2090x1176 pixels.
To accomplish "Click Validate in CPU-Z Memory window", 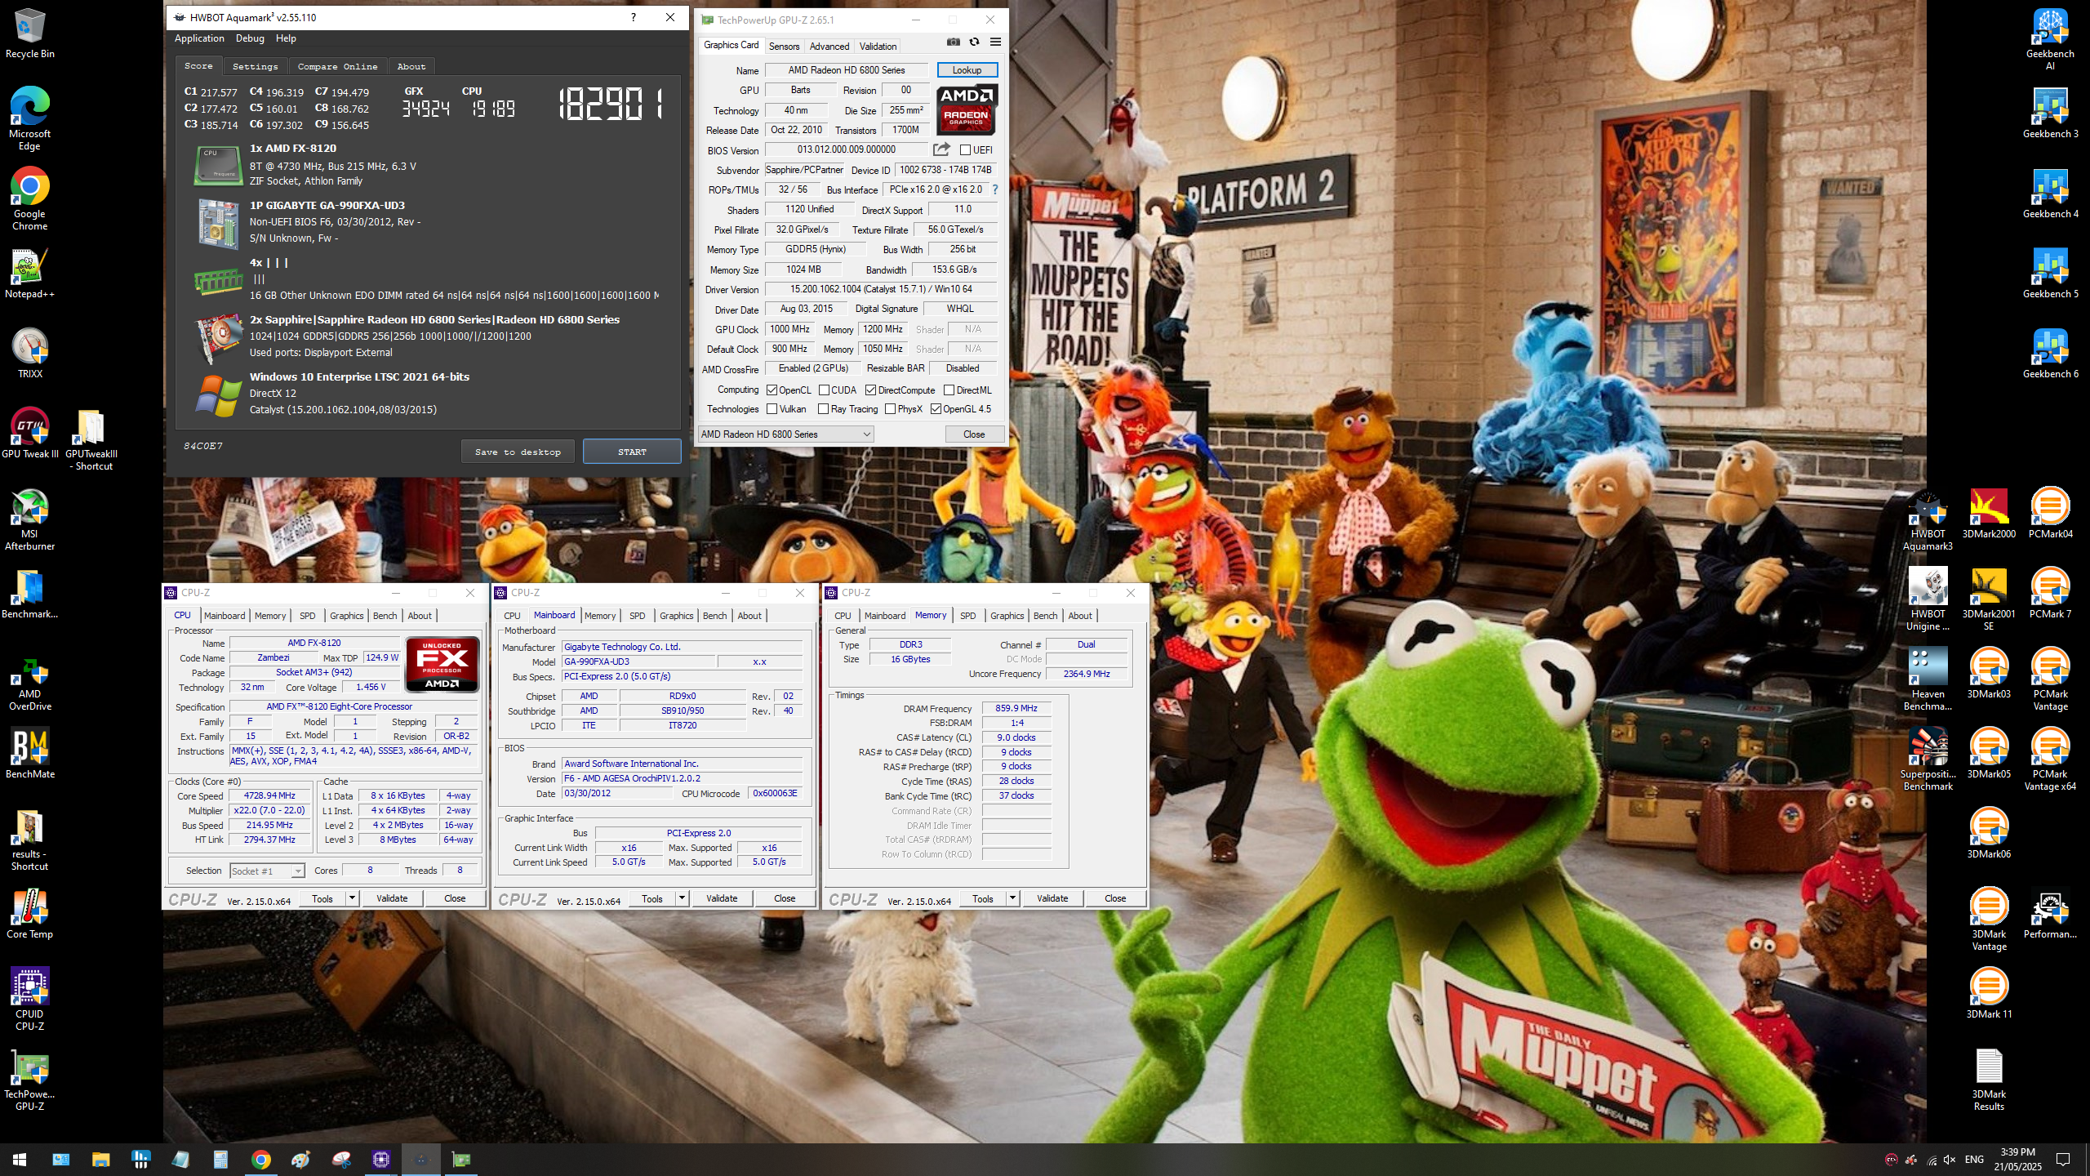I will point(1052,898).
